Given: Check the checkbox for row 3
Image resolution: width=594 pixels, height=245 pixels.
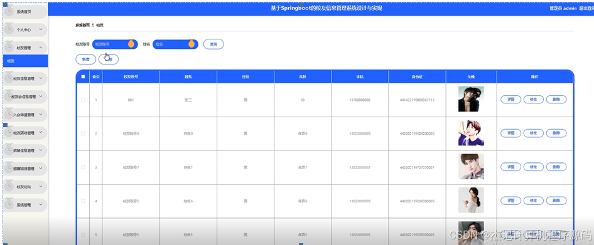Looking at the screenshot, I should (x=83, y=167).
